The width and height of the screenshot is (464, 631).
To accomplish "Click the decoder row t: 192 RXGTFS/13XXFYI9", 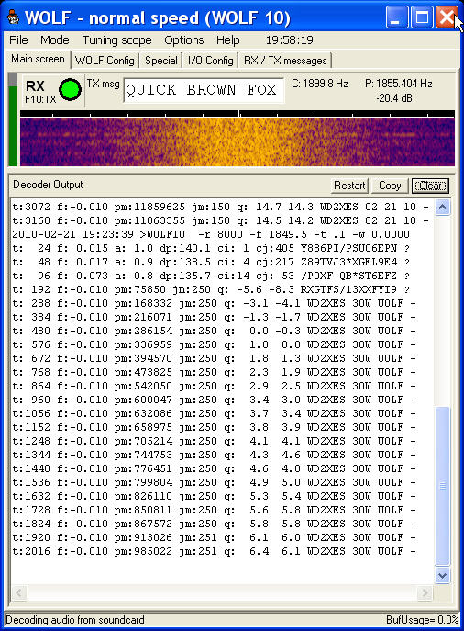I will pos(211,289).
